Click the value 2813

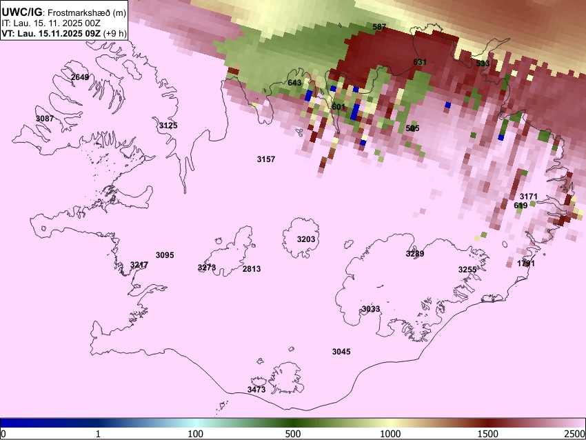[252, 269]
